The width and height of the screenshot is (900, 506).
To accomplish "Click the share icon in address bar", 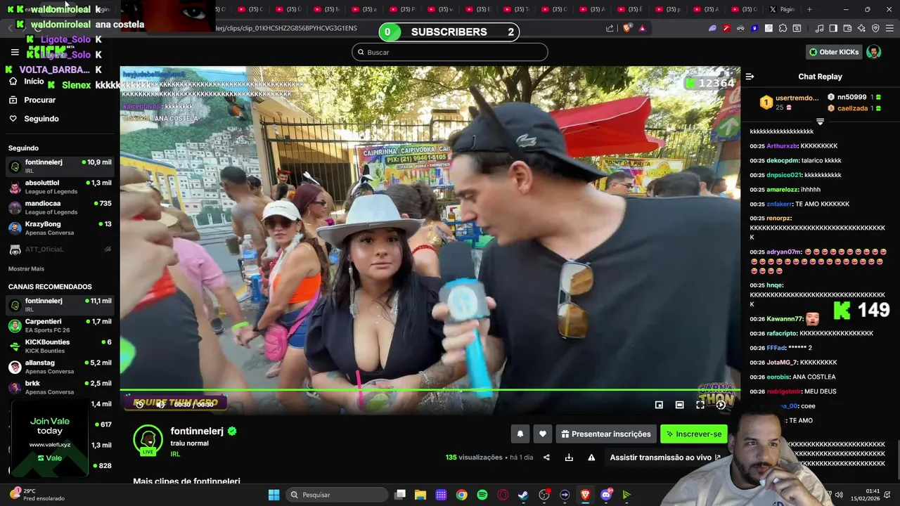I will (x=610, y=28).
